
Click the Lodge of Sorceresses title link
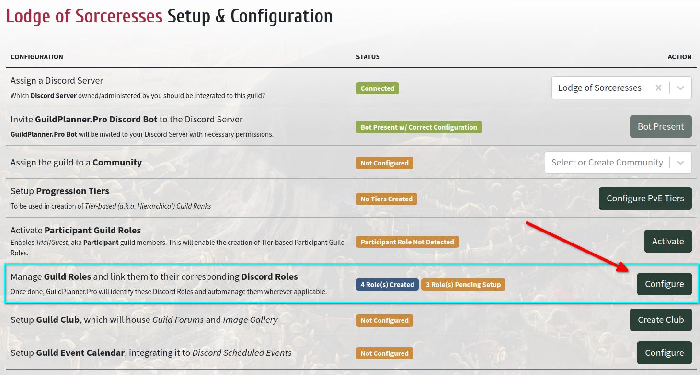pyautogui.click(x=84, y=16)
